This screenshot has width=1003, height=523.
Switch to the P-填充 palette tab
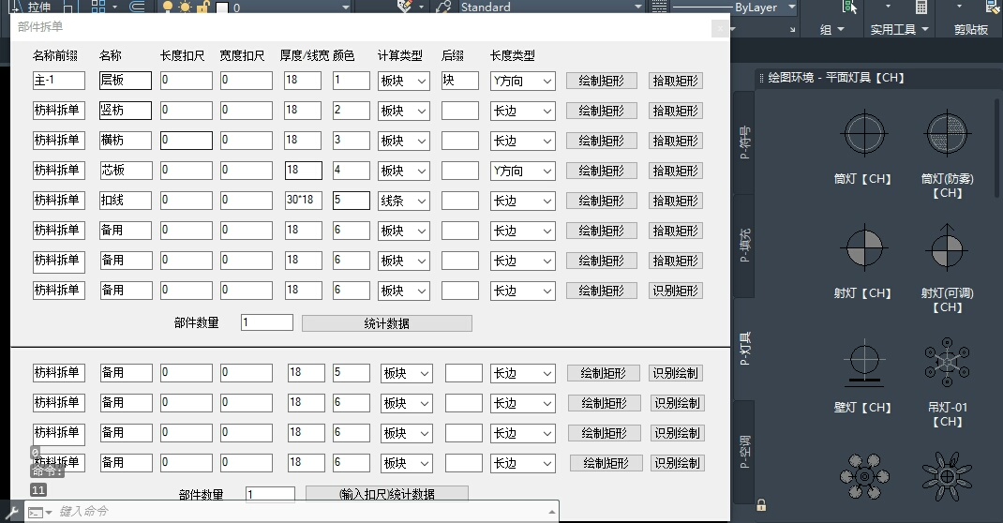(x=744, y=246)
